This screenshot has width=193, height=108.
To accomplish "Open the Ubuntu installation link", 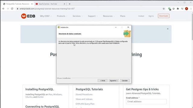I will click(x=29, y=97).
